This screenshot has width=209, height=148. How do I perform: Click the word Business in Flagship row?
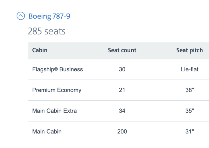71,69
